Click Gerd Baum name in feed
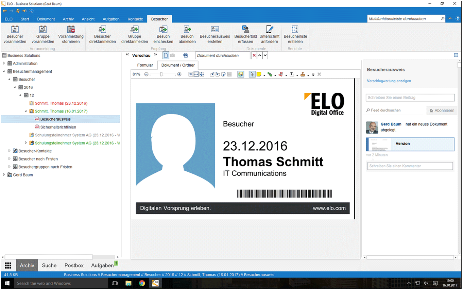 (x=391, y=124)
